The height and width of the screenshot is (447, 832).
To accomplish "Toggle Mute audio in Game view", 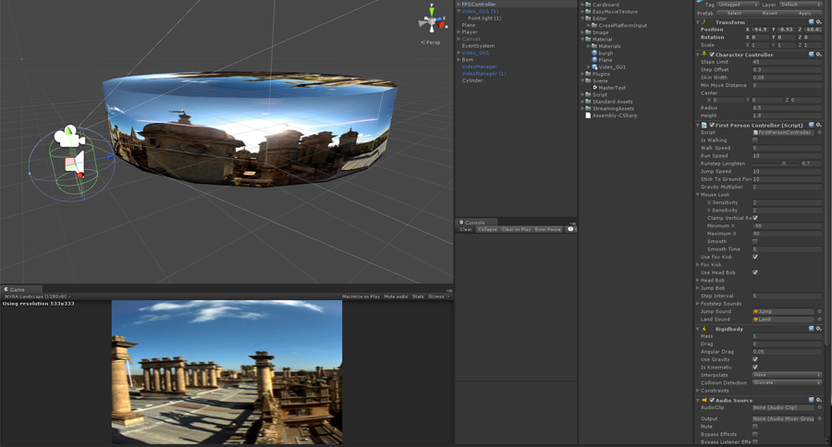I will coord(396,296).
